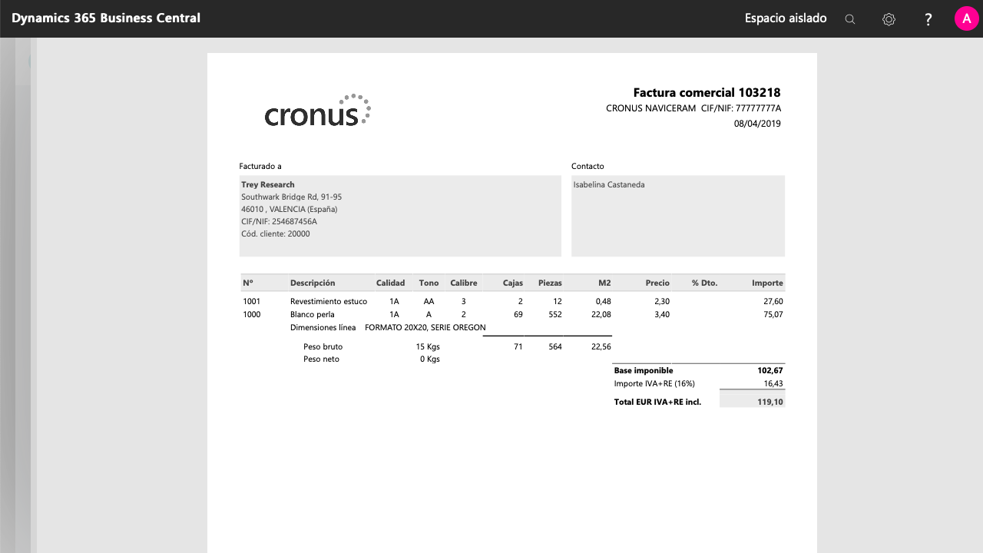
Task: Click the Calibre column header
Action: (463, 283)
